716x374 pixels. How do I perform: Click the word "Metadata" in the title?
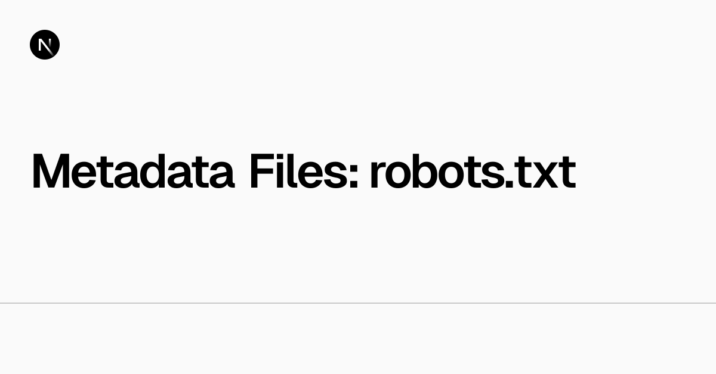click(x=132, y=173)
